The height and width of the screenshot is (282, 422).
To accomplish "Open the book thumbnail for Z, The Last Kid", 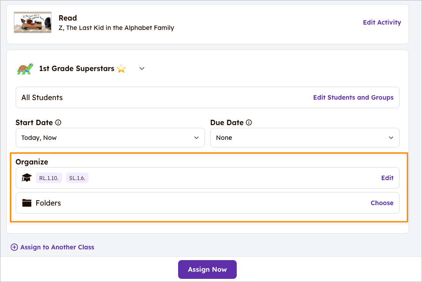I will 33,22.
